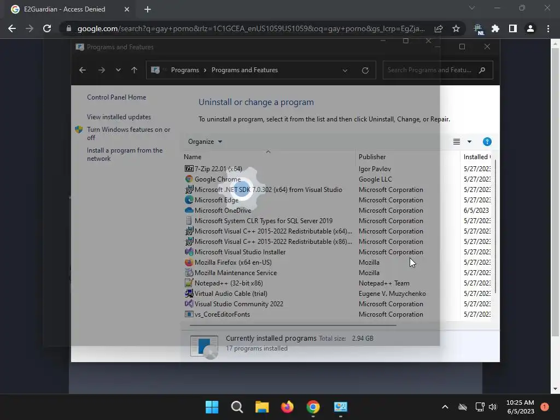Click Programs and Features breadcrumb
Viewport: 560px width, 420px height.
(x=244, y=70)
